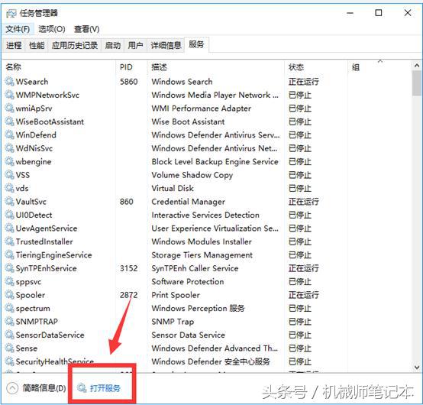Click the vertical scrollbar thumb
The width and height of the screenshot is (423, 405).
point(417,83)
